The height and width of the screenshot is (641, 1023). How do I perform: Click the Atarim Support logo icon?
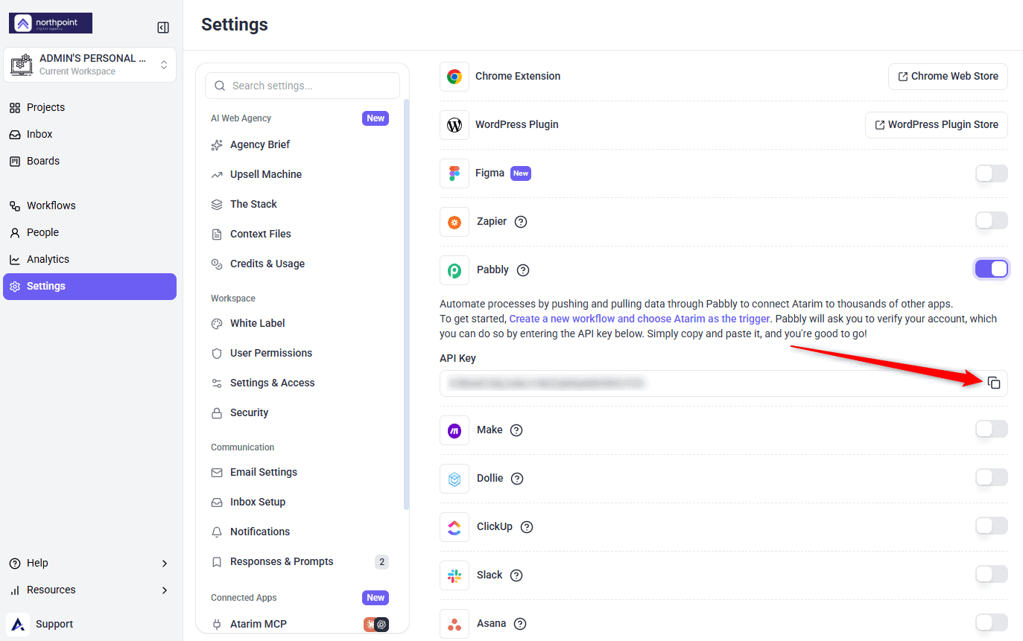(18, 624)
